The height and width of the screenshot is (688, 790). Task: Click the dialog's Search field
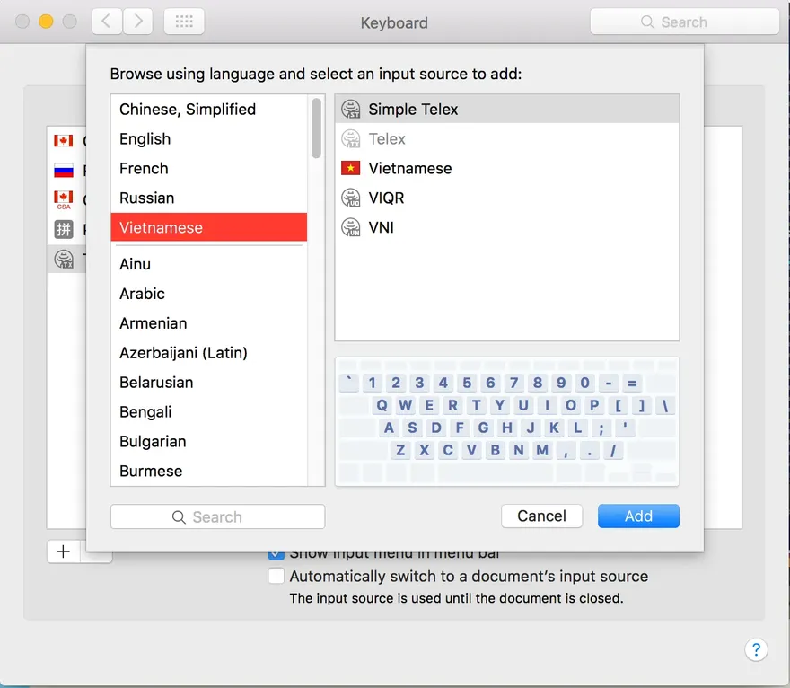217,516
